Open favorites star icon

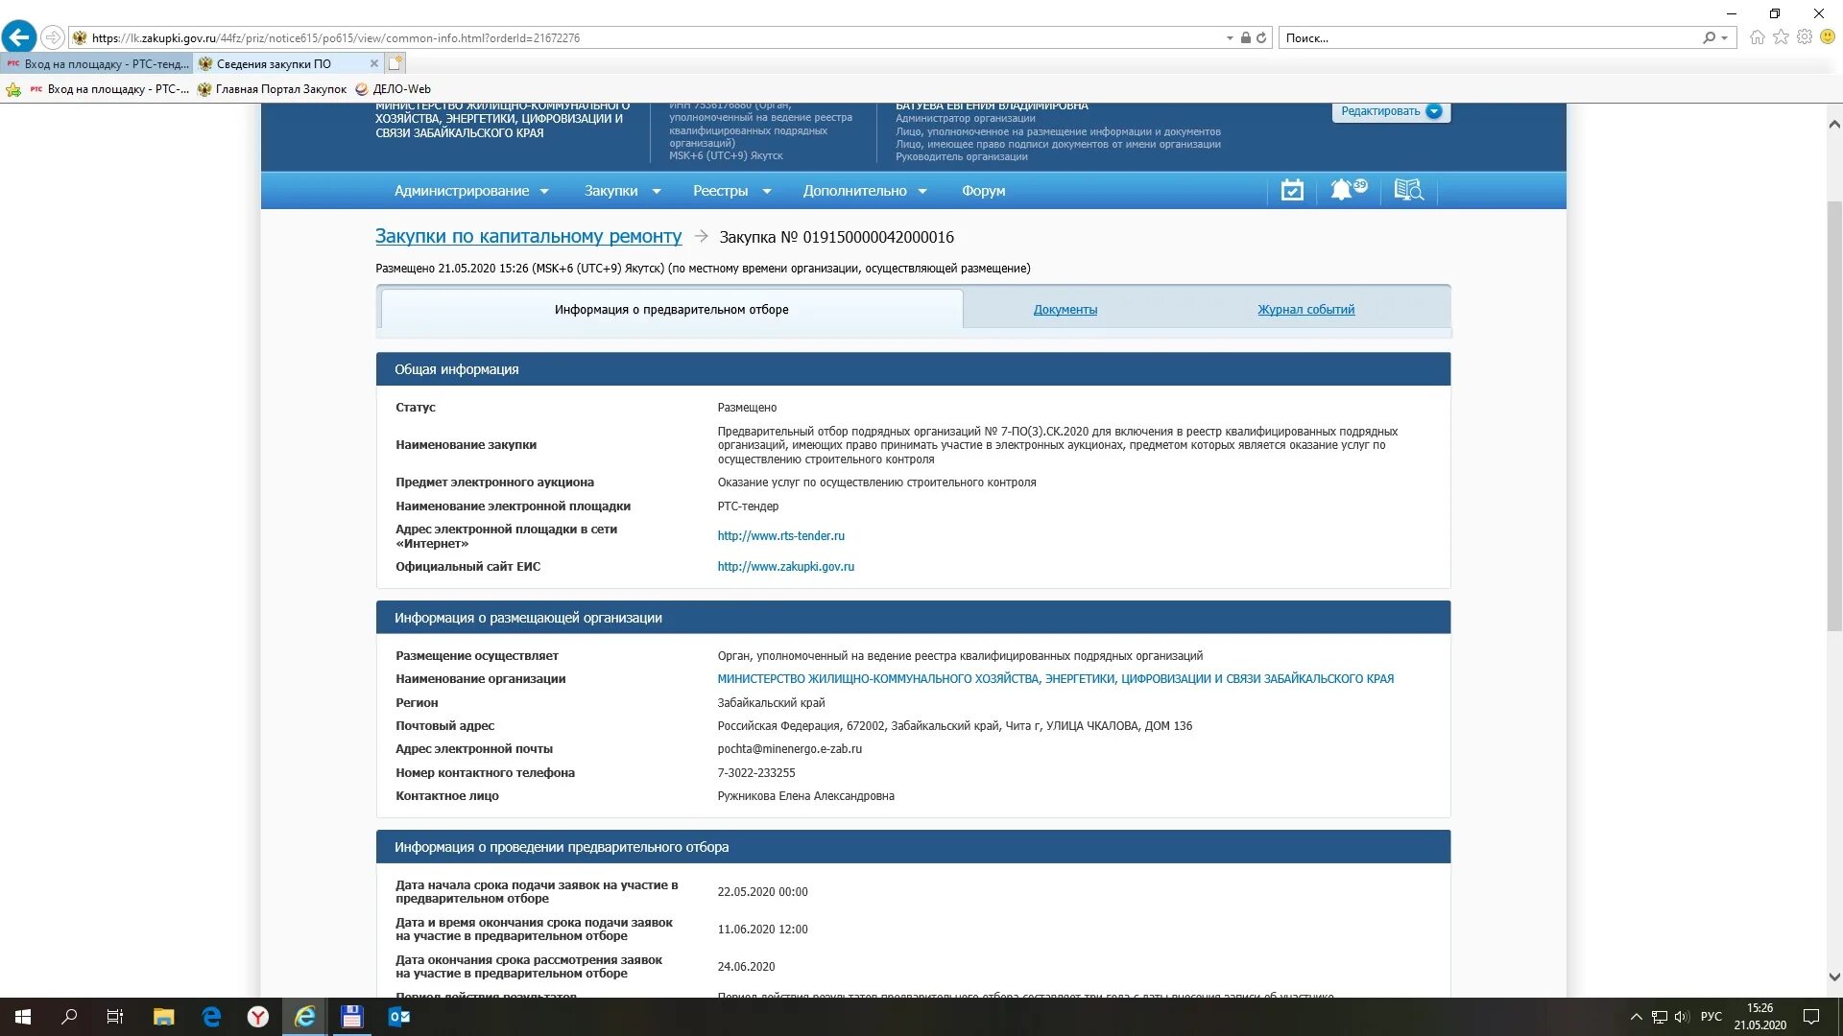click(1781, 37)
